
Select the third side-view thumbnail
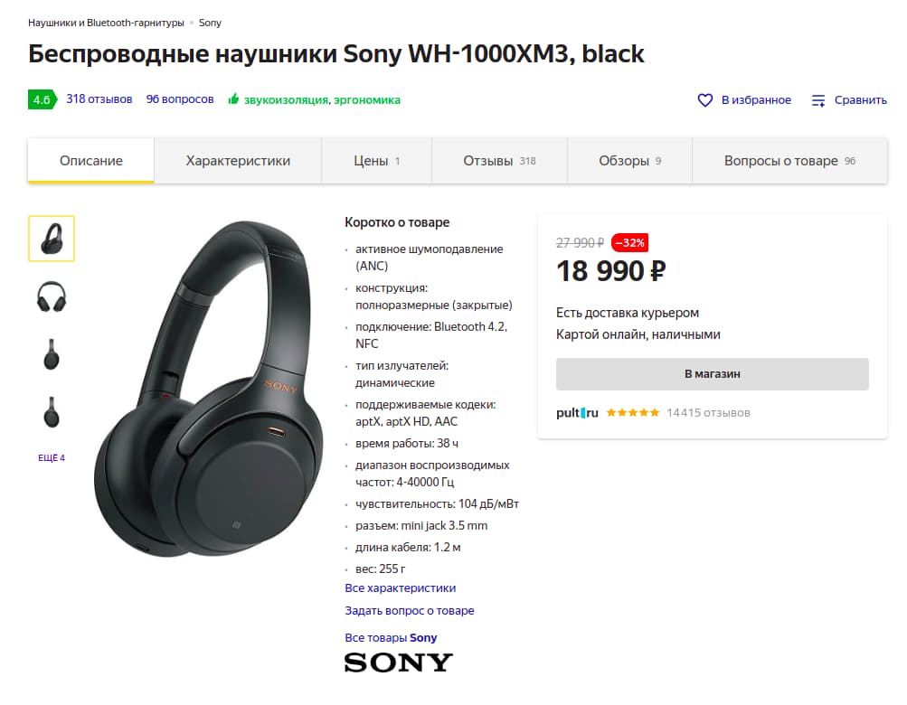(52, 354)
